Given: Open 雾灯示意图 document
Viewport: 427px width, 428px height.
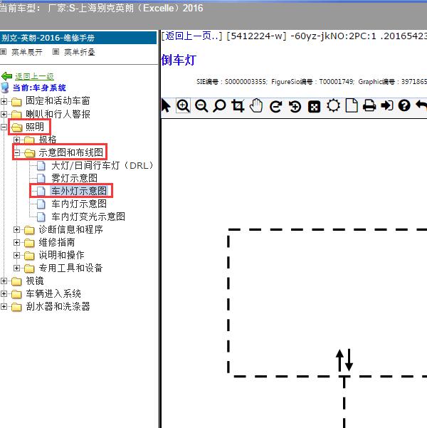Looking at the screenshot, I should (74, 178).
